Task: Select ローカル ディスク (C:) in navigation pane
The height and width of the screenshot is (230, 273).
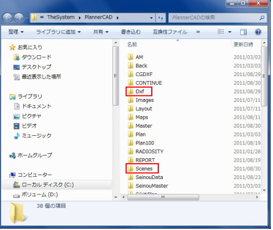Action: (x=57, y=185)
